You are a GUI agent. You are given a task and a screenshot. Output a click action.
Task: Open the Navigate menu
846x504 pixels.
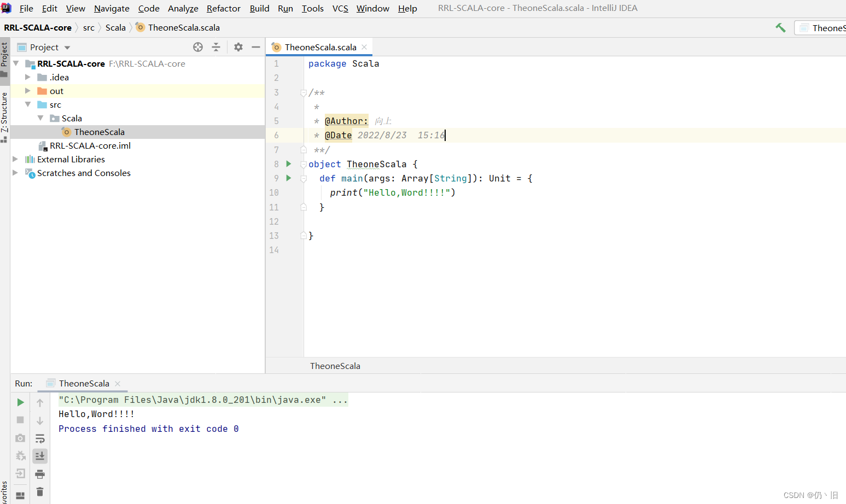(x=112, y=8)
